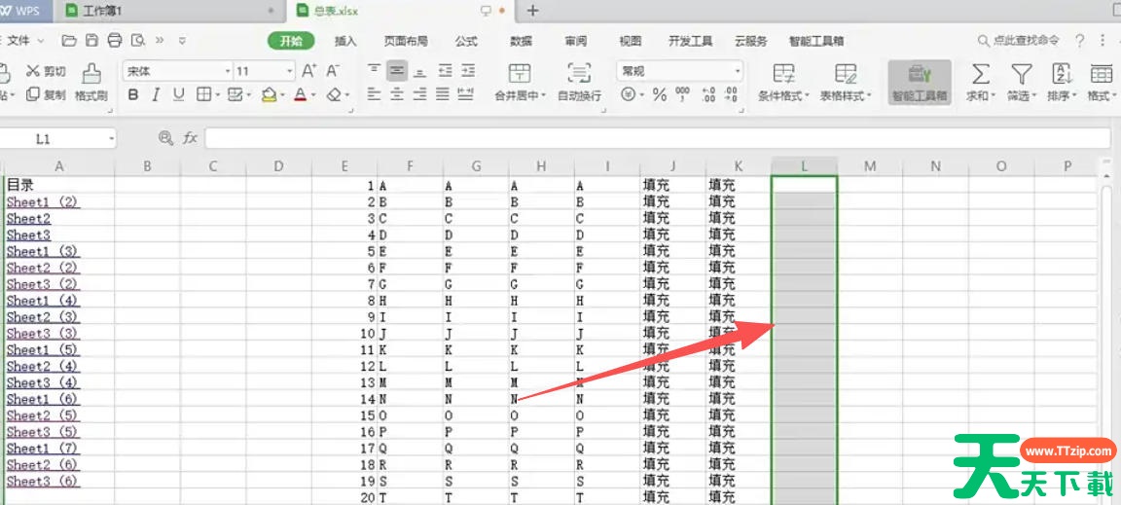Click the AutoSum (求和) sigma icon
Viewport: 1121px width, 505px height.
(x=981, y=74)
